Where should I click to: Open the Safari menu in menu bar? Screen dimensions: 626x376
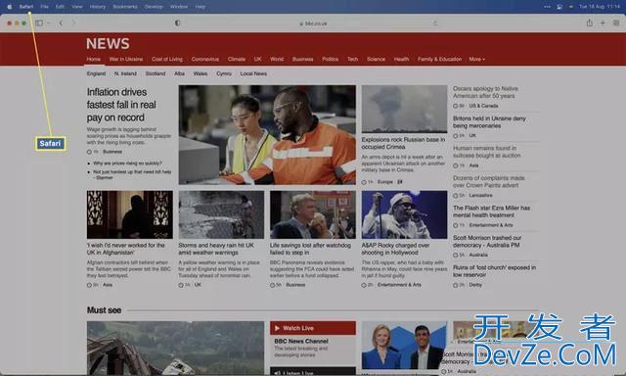tap(26, 7)
